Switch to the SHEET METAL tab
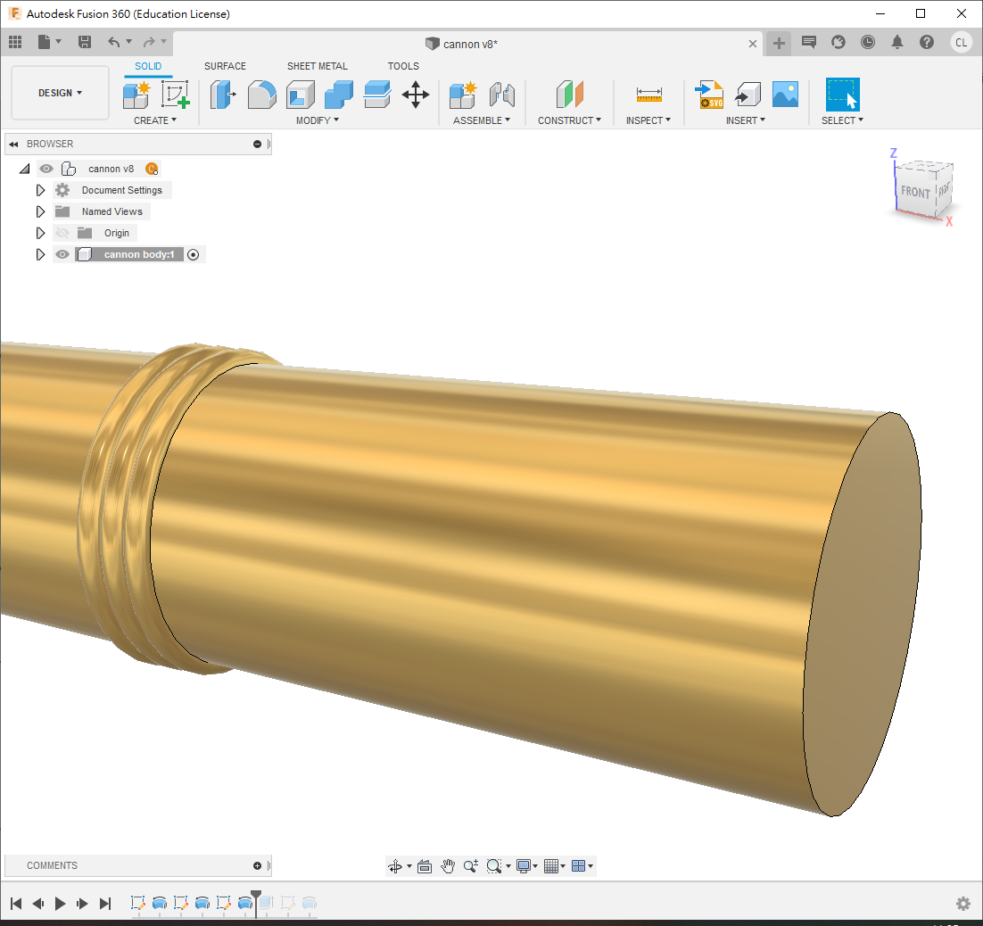 [x=317, y=66]
